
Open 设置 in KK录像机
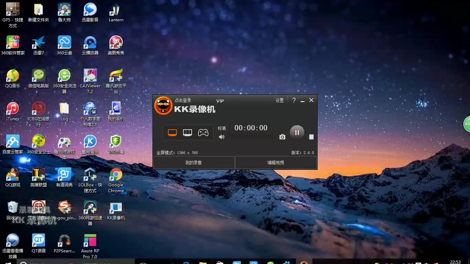click(x=279, y=100)
